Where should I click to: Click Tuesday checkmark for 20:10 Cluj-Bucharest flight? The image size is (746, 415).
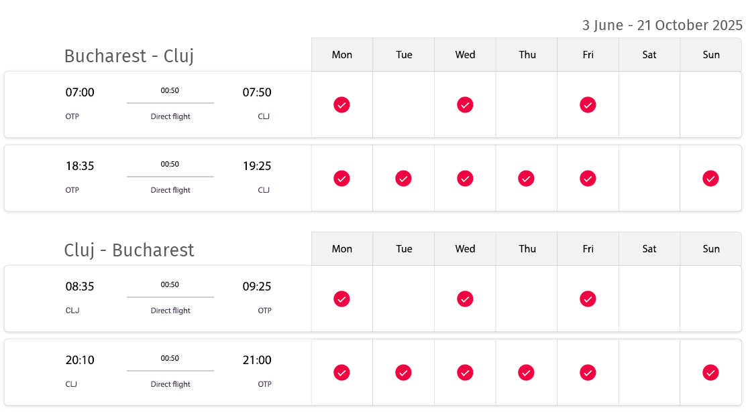click(403, 373)
